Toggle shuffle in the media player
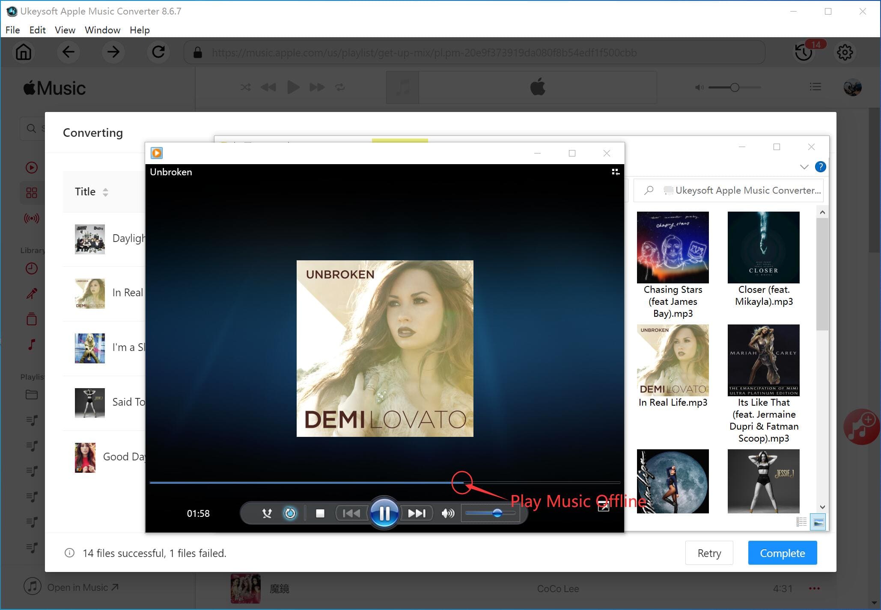 click(x=267, y=513)
